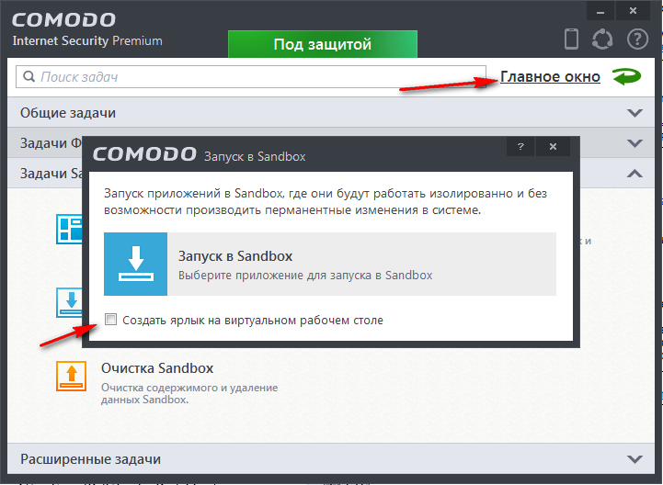Click the orange Sandbox cleanup icon
Viewport: 663px width, 485px height.
tap(72, 376)
